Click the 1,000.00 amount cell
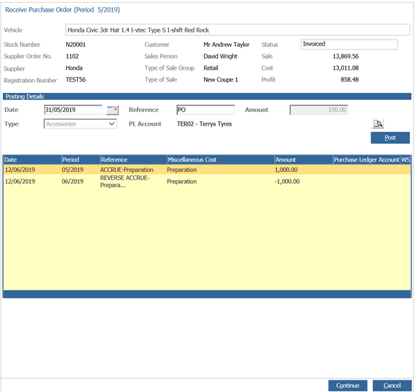The height and width of the screenshot is (392, 415). click(x=286, y=170)
